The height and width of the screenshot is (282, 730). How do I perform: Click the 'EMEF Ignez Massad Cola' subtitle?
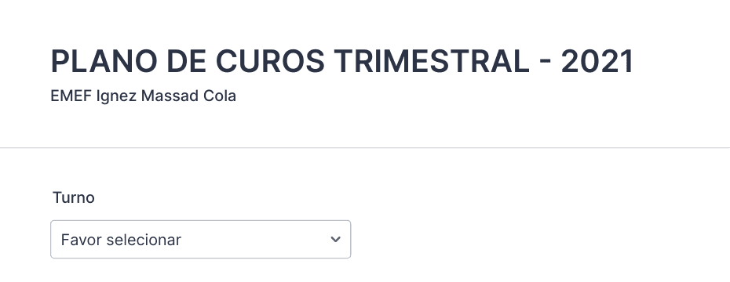[144, 96]
